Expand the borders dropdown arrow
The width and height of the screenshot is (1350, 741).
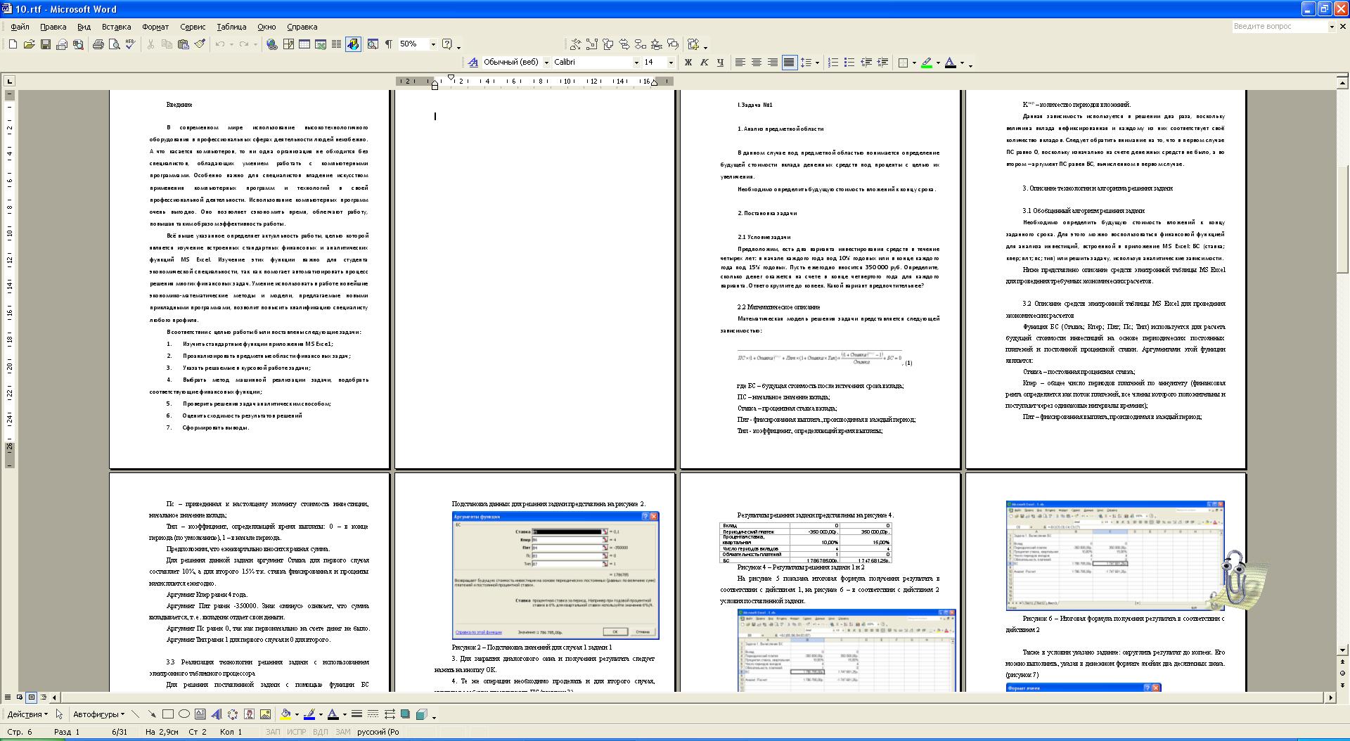[914, 63]
